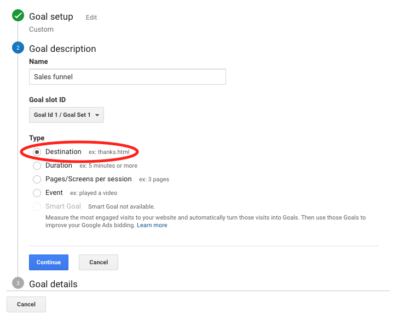
Task: Click the Cancel button beside Continue
Action: (99, 262)
